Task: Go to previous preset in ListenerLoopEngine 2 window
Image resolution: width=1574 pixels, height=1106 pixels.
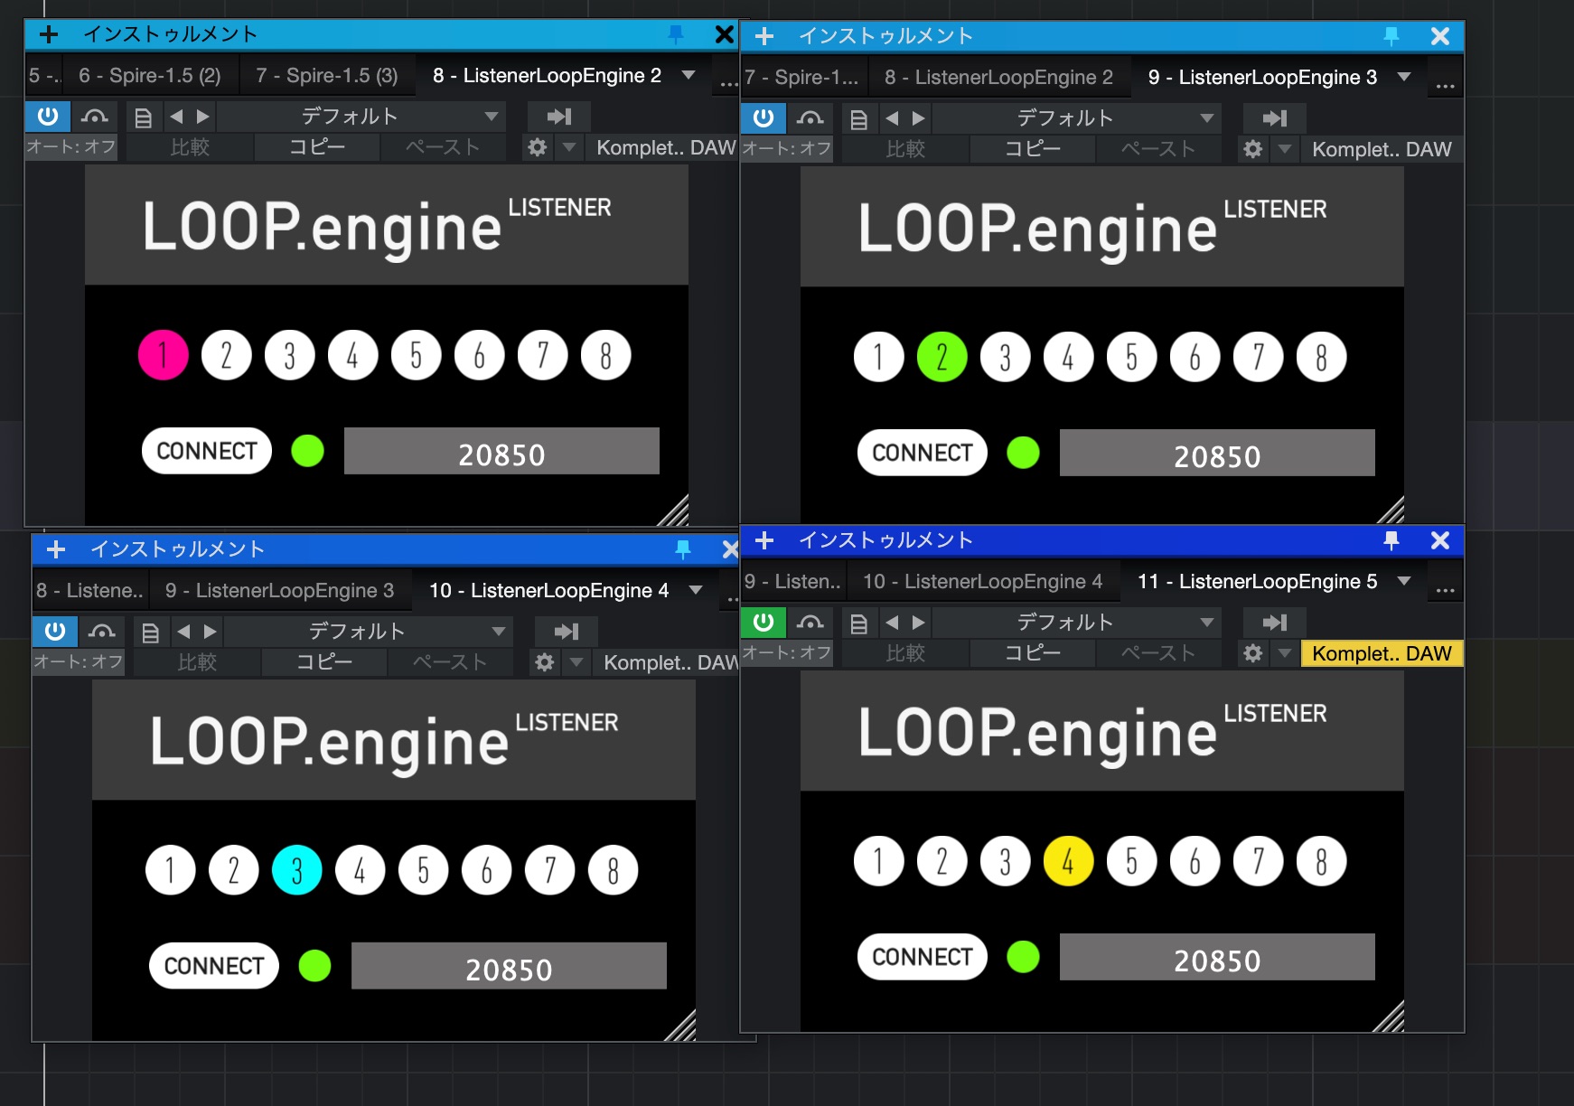Action: point(177,117)
